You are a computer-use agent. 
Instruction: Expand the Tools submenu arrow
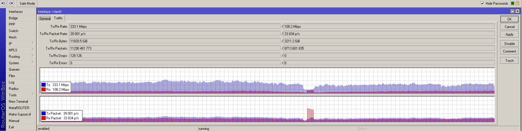click(x=33, y=95)
